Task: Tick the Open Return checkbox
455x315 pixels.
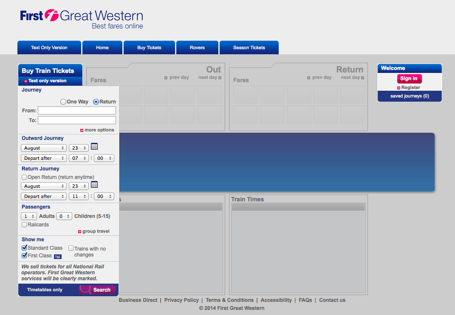Action: click(24, 177)
